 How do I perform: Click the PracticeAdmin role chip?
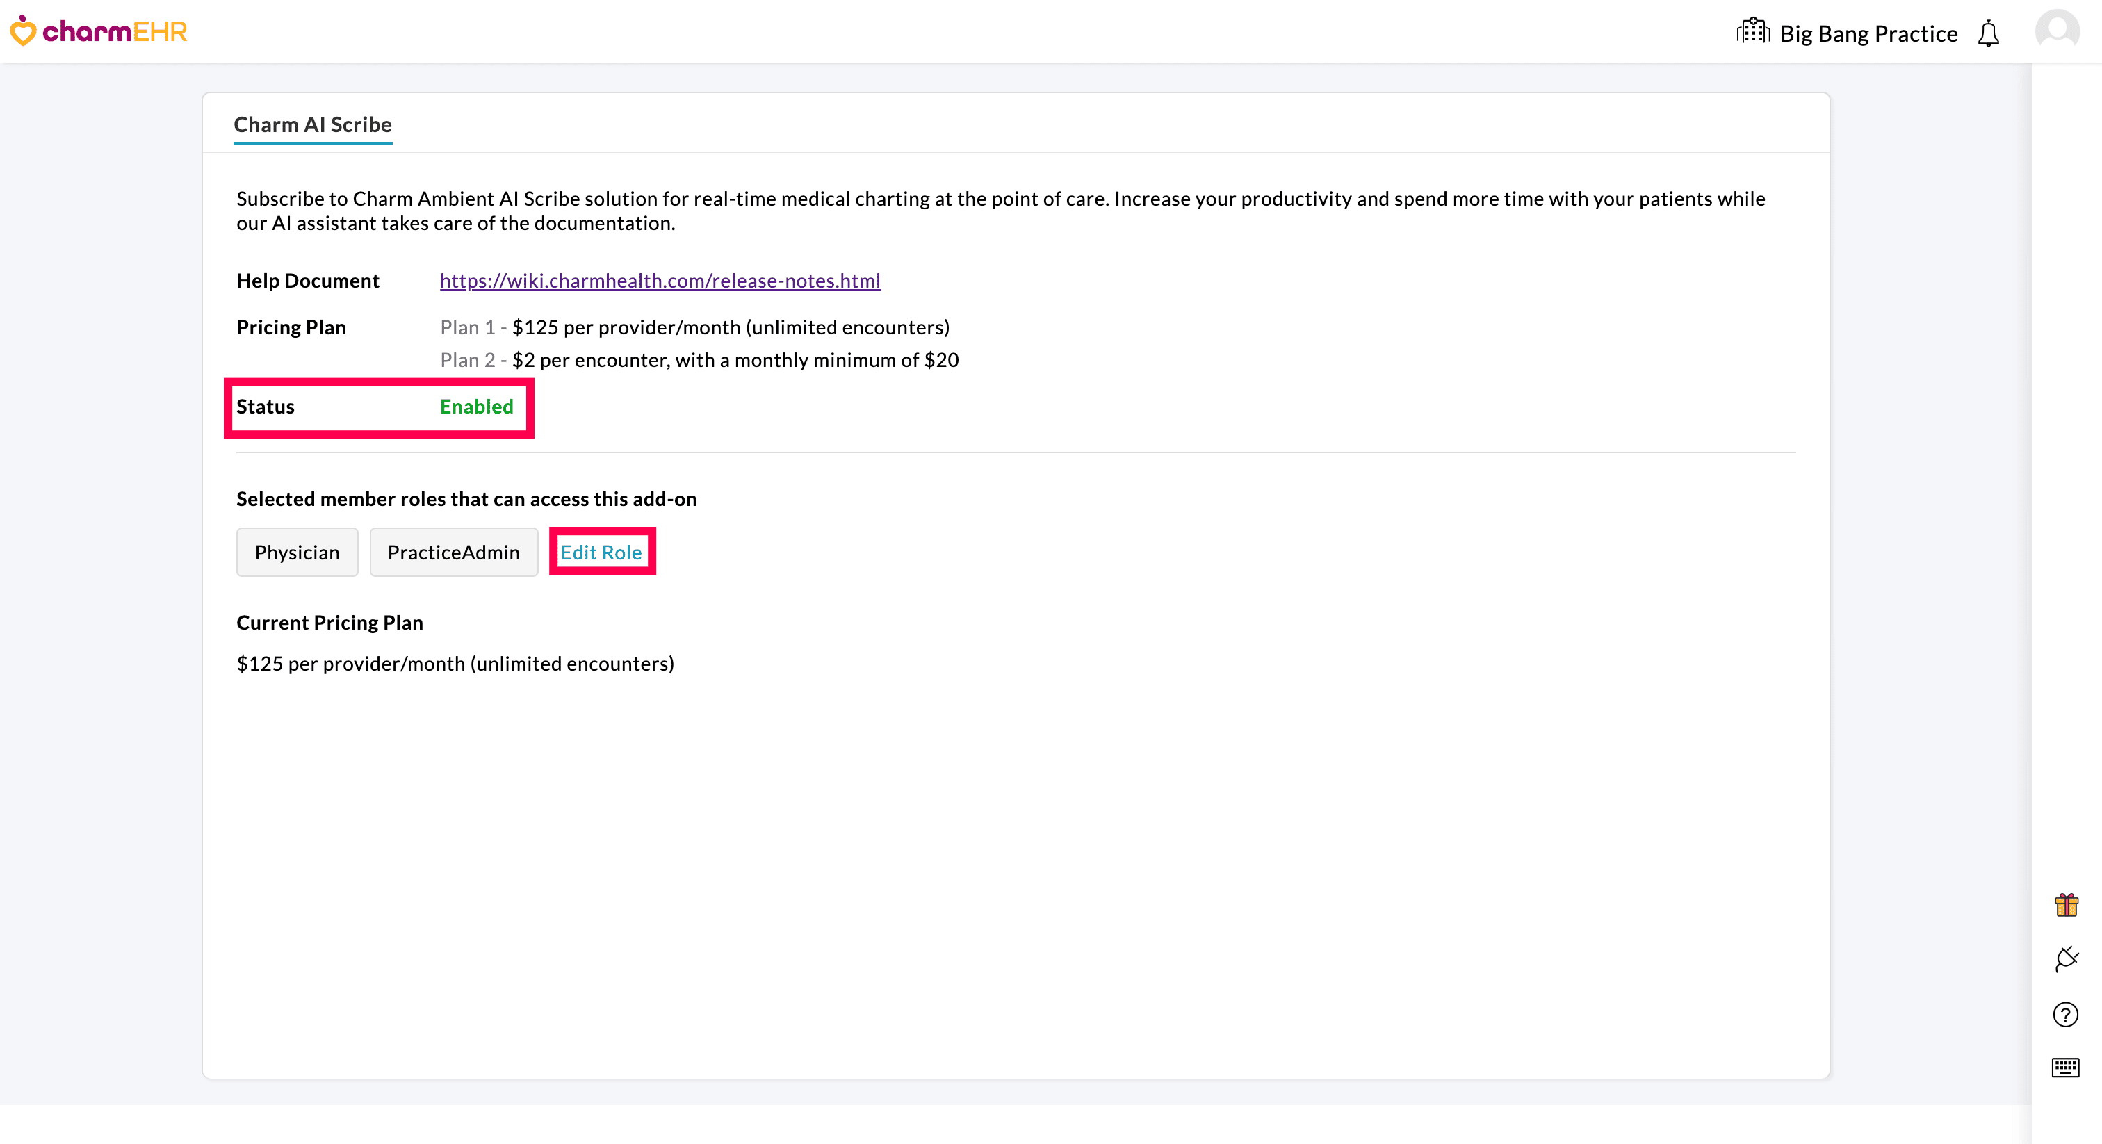453,553
